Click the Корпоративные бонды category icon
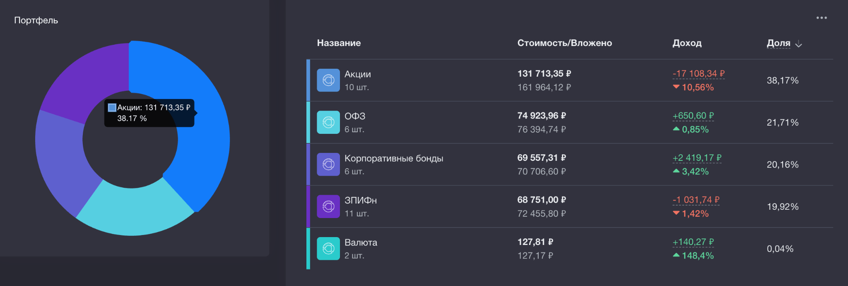The width and height of the screenshot is (848, 286). click(x=328, y=165)
